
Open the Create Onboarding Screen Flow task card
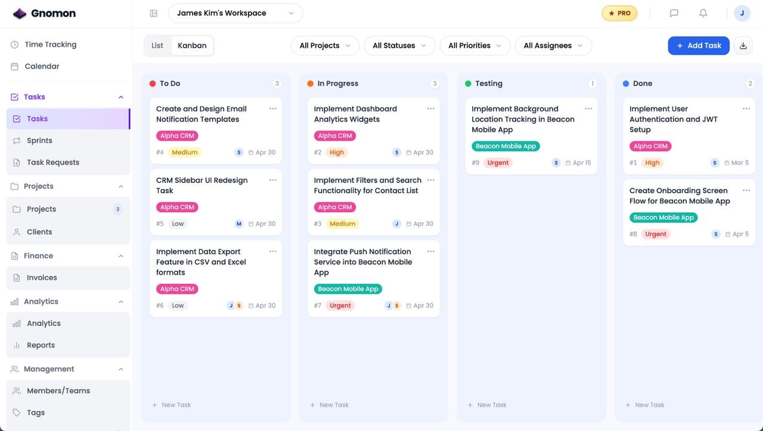click(x=679, y=196)
